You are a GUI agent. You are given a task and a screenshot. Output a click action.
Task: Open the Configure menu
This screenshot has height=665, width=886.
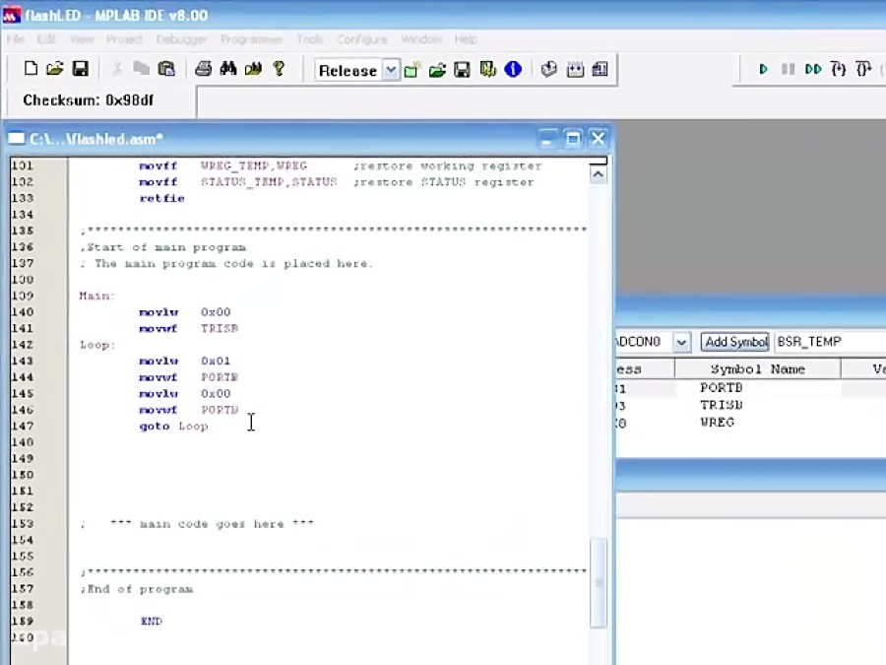(x=362, y=39)
